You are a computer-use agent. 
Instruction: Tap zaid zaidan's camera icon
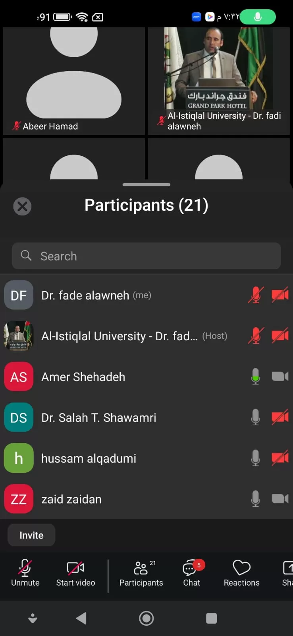pyautogui.click(x=280, y=499)
